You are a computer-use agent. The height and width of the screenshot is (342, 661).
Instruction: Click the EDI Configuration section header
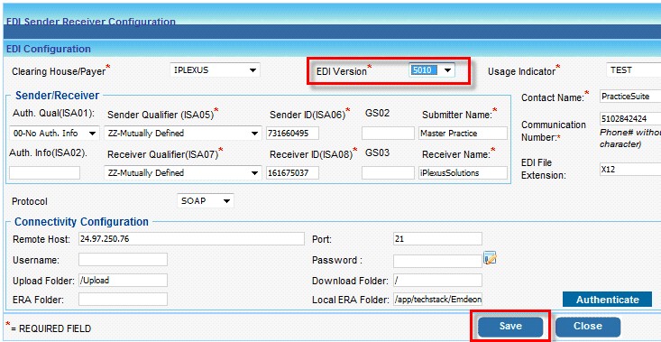49,49
